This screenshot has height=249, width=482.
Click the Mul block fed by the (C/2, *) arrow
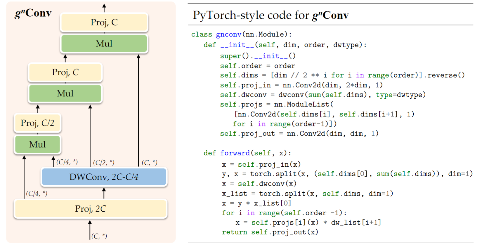coord(65,93)
